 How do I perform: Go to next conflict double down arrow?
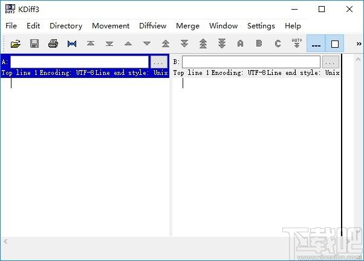pos(184,43)
